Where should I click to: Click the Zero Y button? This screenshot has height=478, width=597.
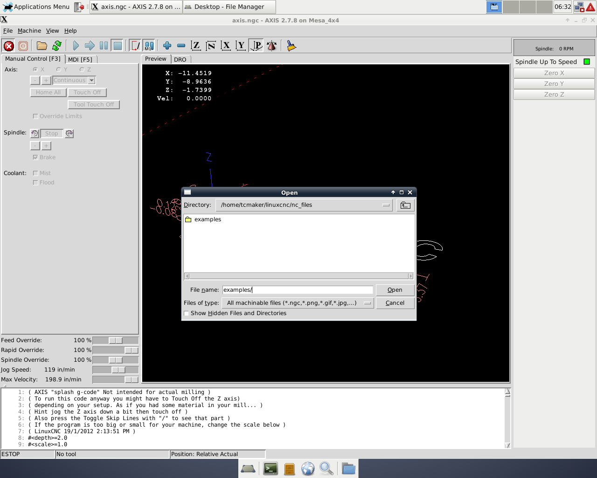[x=554, y=84]
